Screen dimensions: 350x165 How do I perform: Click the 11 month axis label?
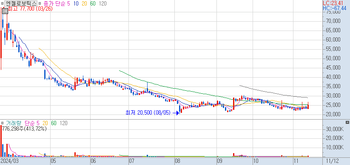(296, 161)
